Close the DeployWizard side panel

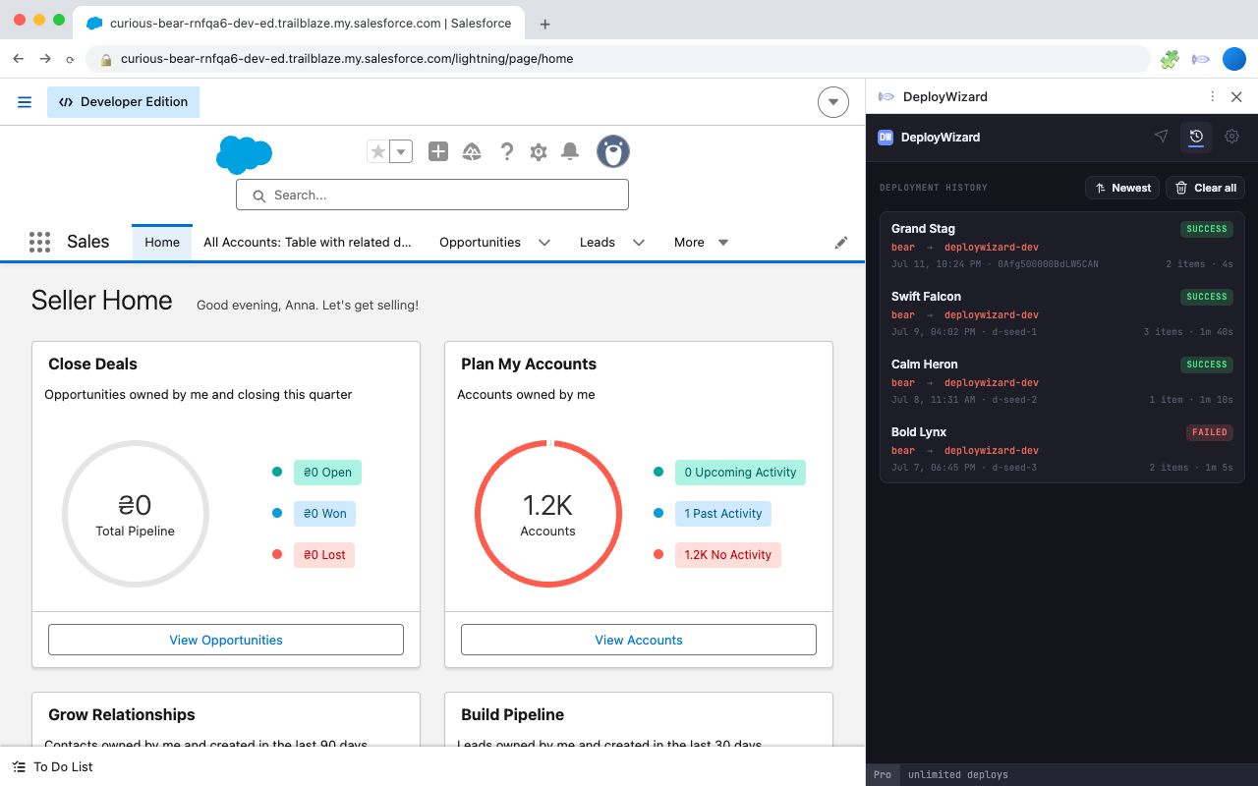pos(1237,96)
